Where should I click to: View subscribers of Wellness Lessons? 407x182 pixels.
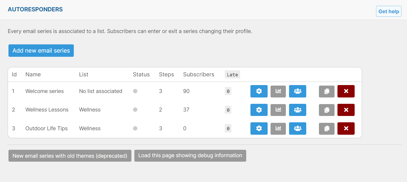[298, 110]
